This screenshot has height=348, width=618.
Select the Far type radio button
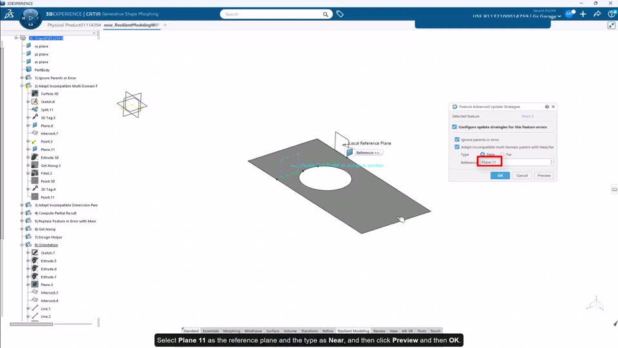click(502, 154)
